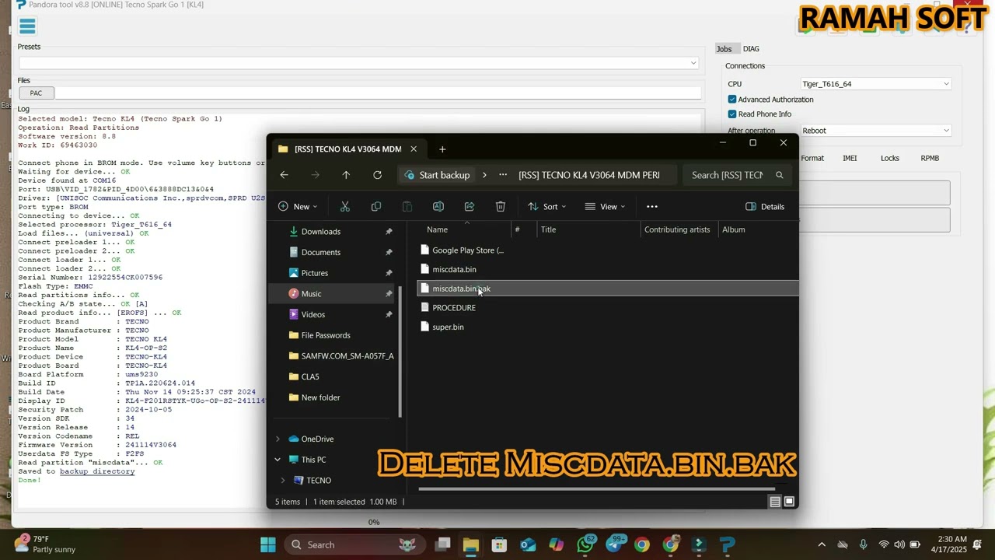Viewport: 995px width, 560px height.
Task: Open the Locks tab
Action: 890,158
